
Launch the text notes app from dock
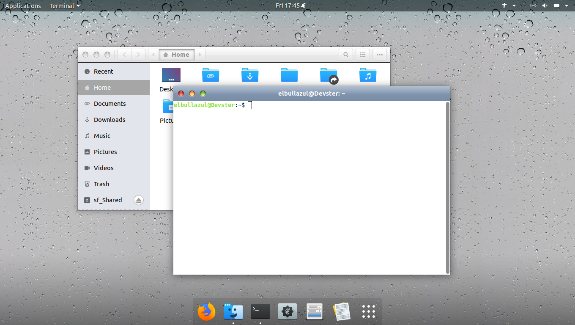click(x=342, y=311)
